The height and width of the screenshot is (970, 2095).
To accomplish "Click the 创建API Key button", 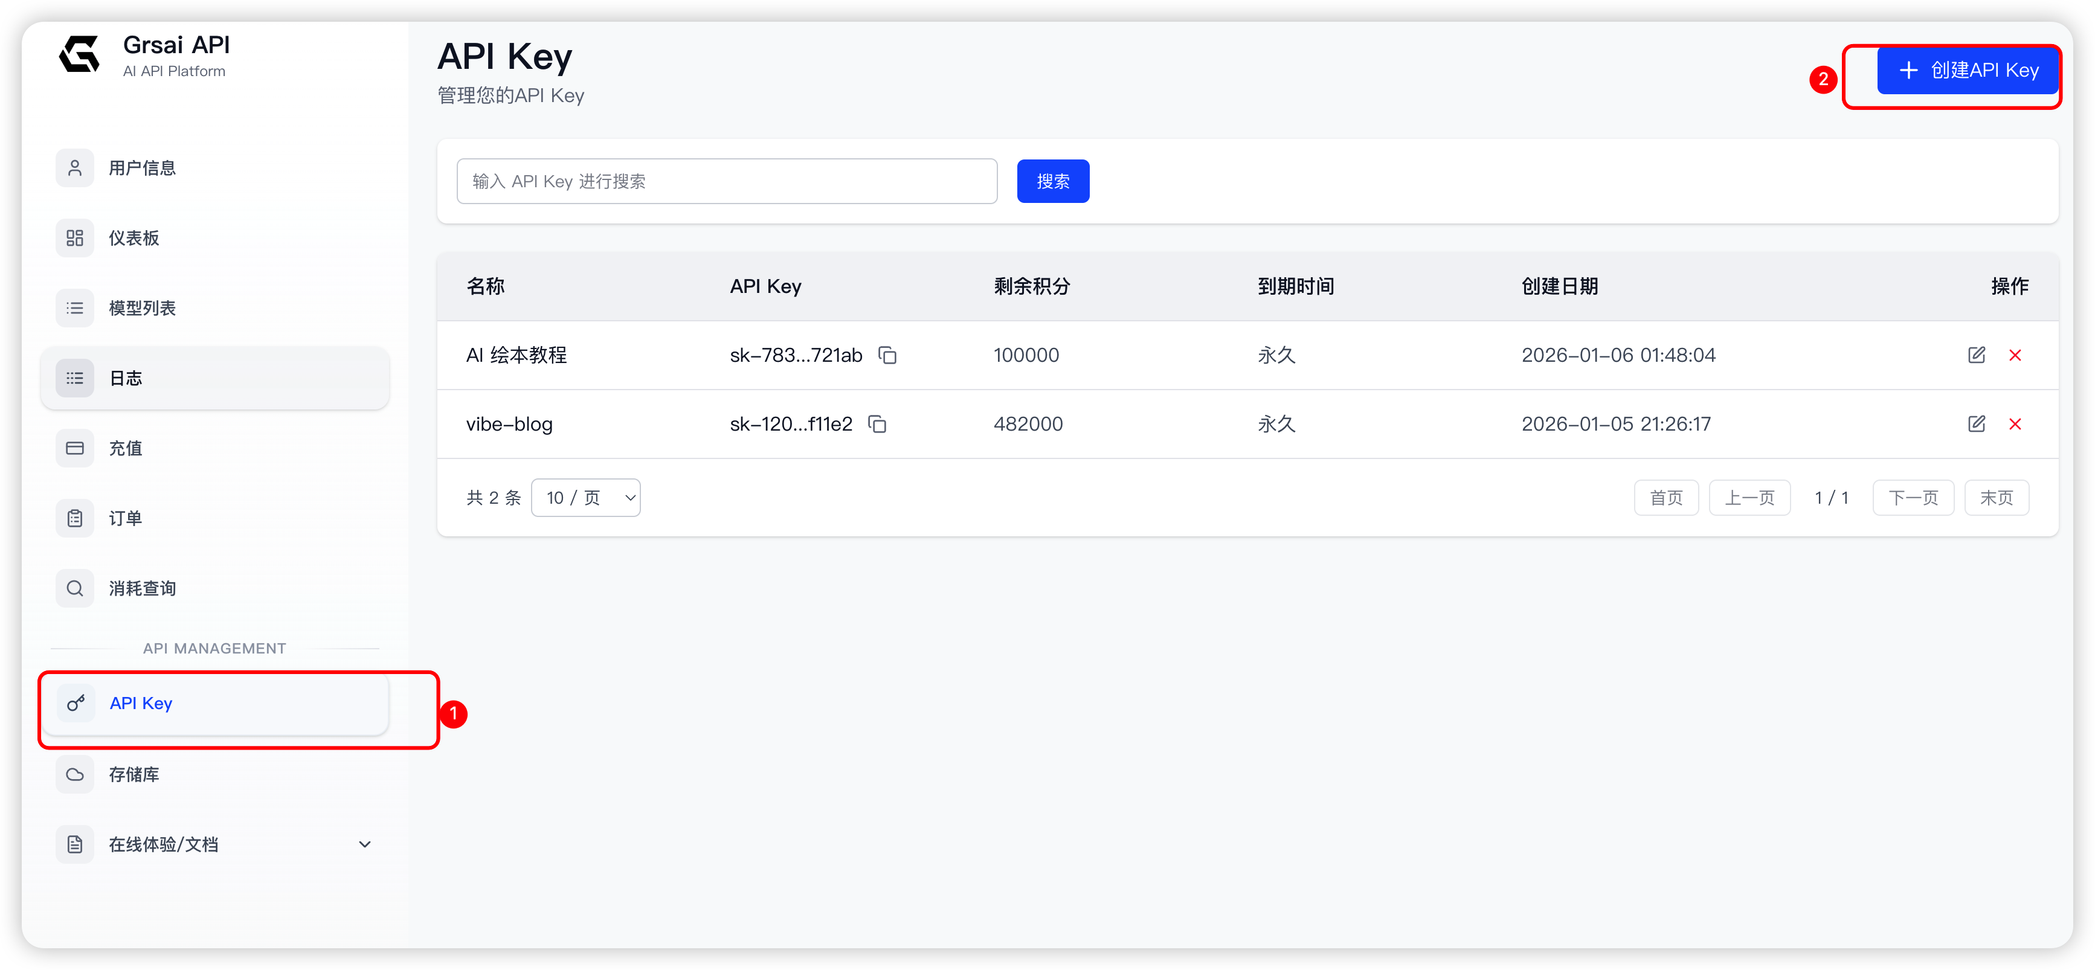I will coord(1968,71).
